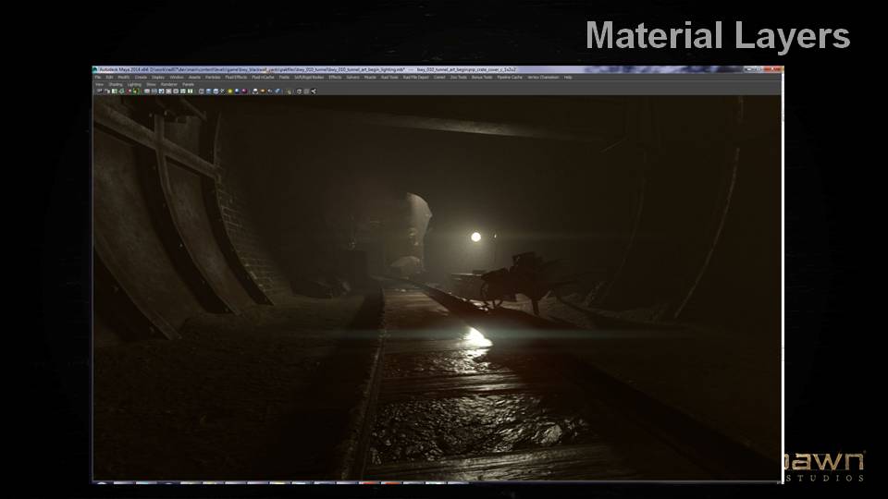Open the Modify menu
Image resolution: width=888 pixels, height=499 pixels.
pos(123,78)
